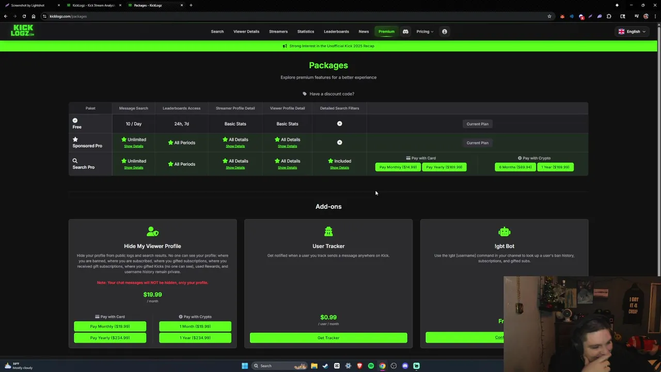Click Hide My Viewer Profile Pay Yearly ($234.99)
661x372 pixels.
(110, 338)
